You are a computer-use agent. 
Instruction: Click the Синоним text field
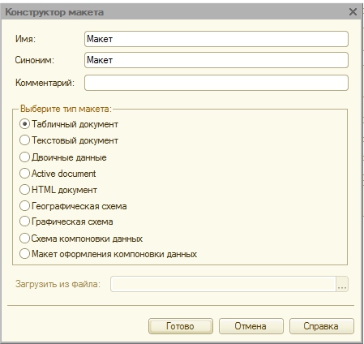(x=216, y=60)
